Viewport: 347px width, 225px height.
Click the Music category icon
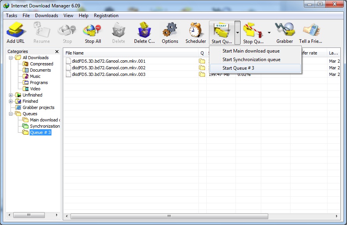tap(26, 76)
